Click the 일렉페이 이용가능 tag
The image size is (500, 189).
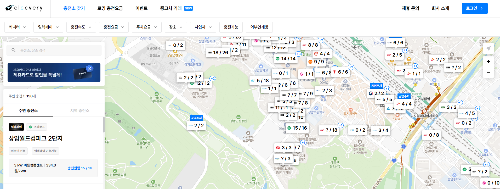pos(45,151)
